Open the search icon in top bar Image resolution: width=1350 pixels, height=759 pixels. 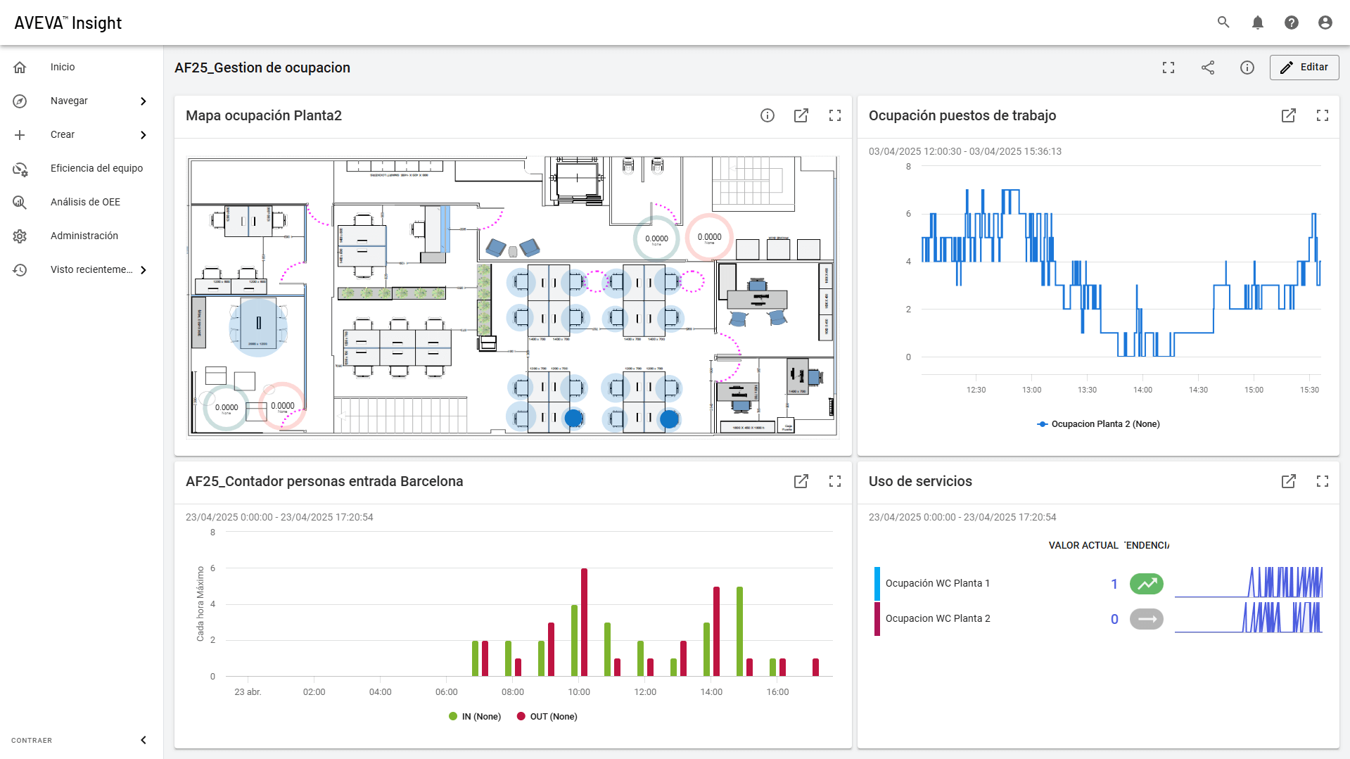1223,23
